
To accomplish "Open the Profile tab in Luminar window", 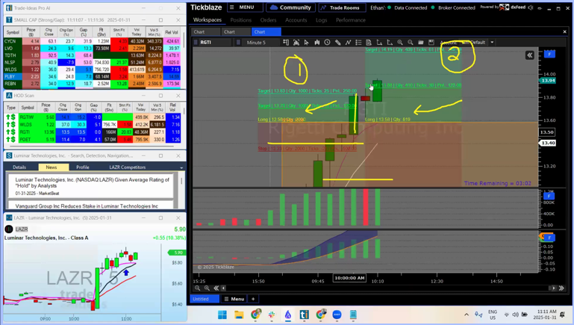I will 83,167.
